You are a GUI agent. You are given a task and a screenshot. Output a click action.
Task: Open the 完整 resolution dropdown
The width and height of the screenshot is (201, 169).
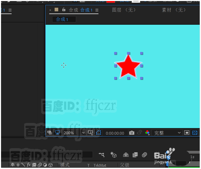167,133
